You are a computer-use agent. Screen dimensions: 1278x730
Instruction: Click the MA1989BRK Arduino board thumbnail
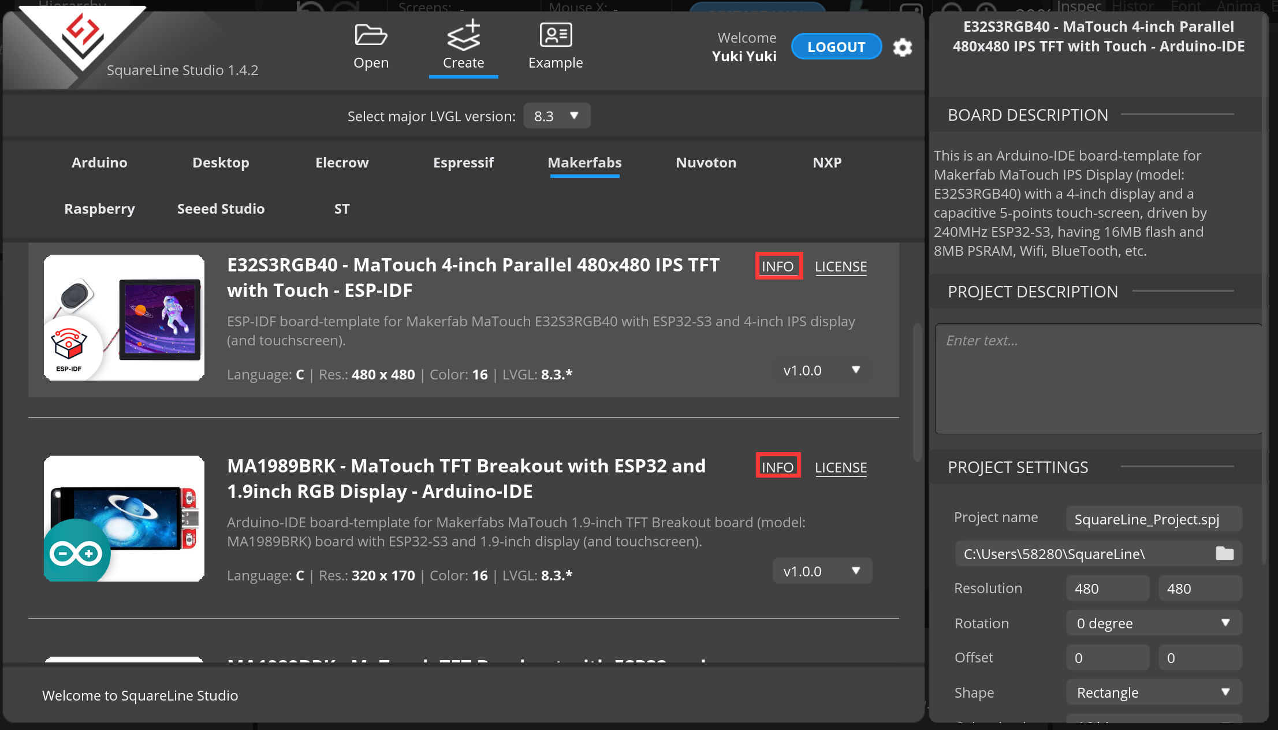coord(124,518)
